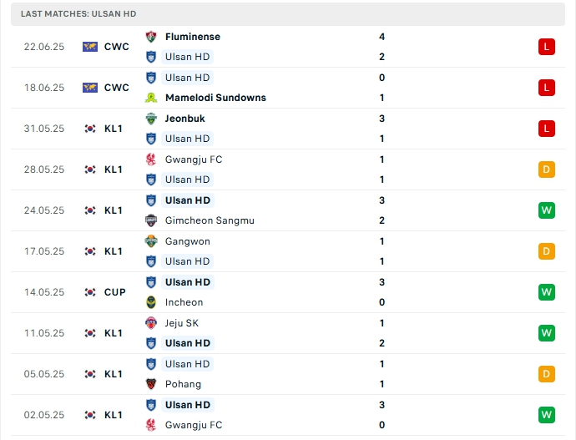
Task: Click the orange D badge for Gwangju draw
Action: (547, 169)
